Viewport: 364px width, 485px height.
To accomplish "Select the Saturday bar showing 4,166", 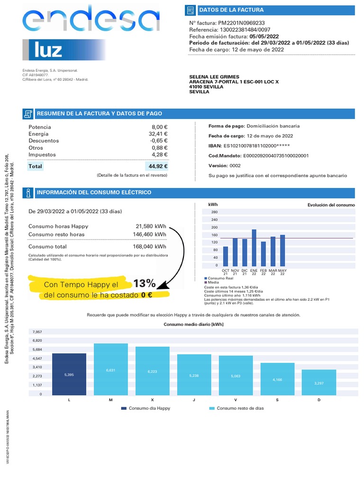I will (277, 379).
